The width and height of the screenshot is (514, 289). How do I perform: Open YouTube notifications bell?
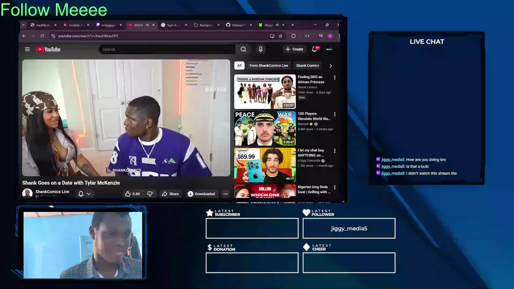[x=315, y=49]
